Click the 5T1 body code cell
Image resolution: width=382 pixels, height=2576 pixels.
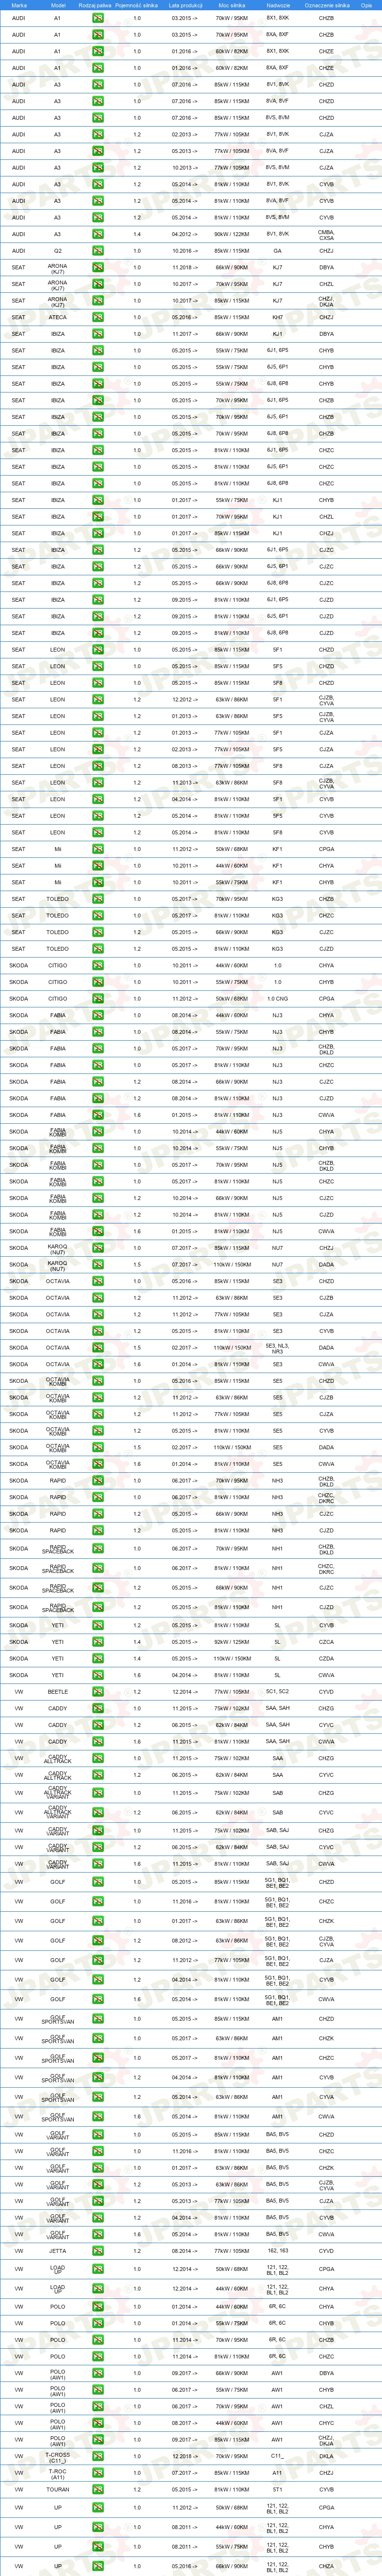coord(278,2489)
